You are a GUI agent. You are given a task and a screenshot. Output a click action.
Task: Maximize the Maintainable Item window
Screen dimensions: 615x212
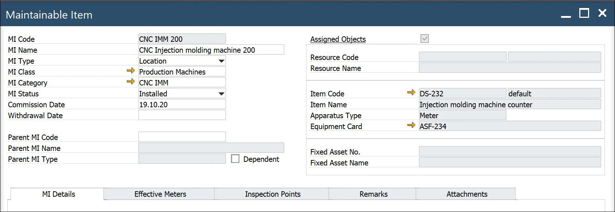(x=584, y=13)
